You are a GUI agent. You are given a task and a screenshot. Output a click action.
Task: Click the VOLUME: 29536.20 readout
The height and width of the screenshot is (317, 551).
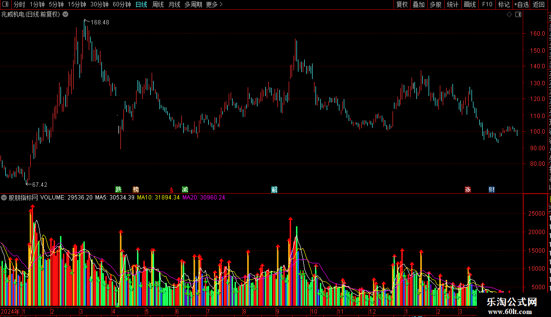66,198
